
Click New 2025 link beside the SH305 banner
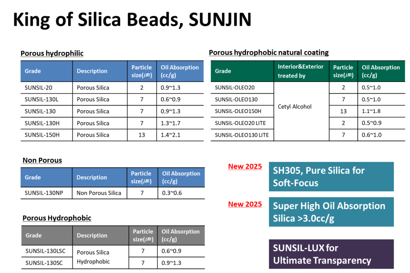pyautogui.click(x=245, y=167)
